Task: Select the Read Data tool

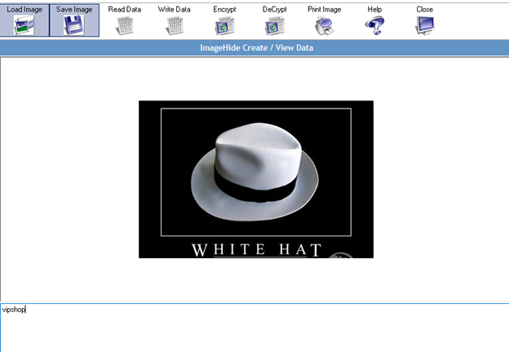Action: (124, 20)
